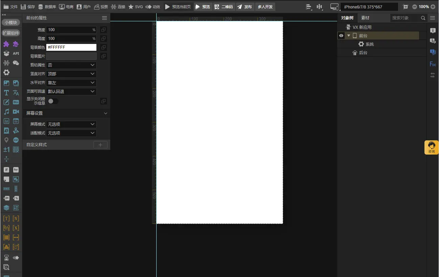Select the QR code component
Image resolution: width=439 pixels, height=277 pixels.
click(16, 149)
